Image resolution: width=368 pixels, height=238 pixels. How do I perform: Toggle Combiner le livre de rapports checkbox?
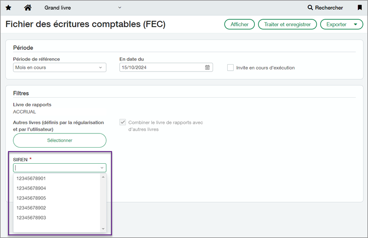pyautogui.click(x=122, y=122)
